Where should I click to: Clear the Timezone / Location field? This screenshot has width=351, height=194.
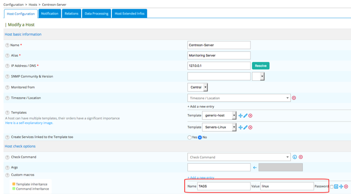pyautogui.click(x=294, y=98)
